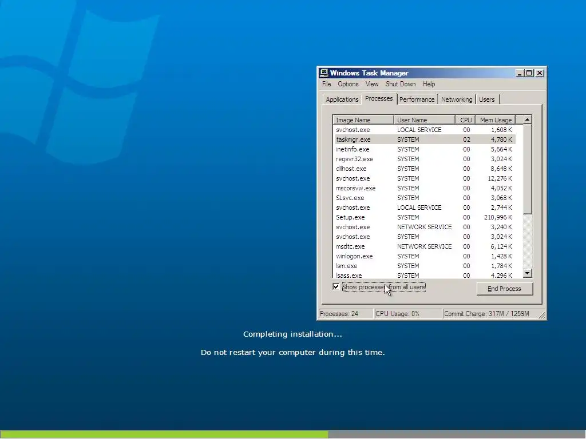
Task: Switch to the Processes tab
Action: (379, 98)
